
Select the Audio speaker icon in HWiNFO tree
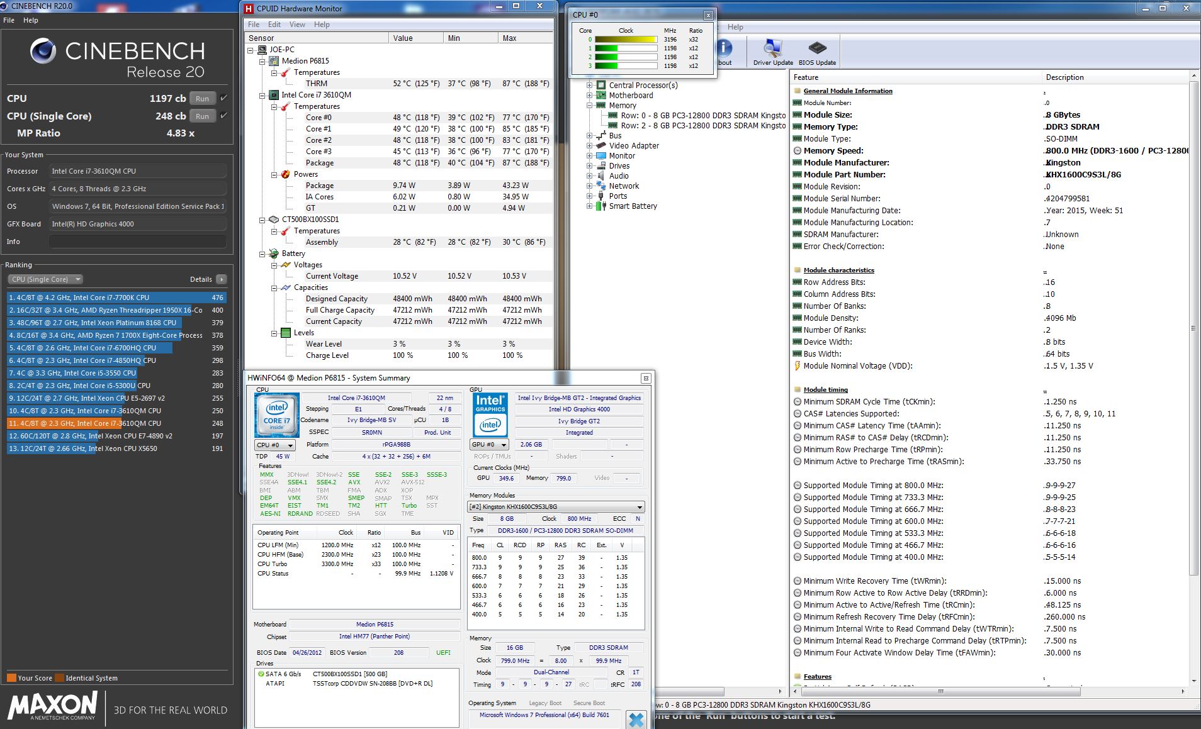coord(601,175)
